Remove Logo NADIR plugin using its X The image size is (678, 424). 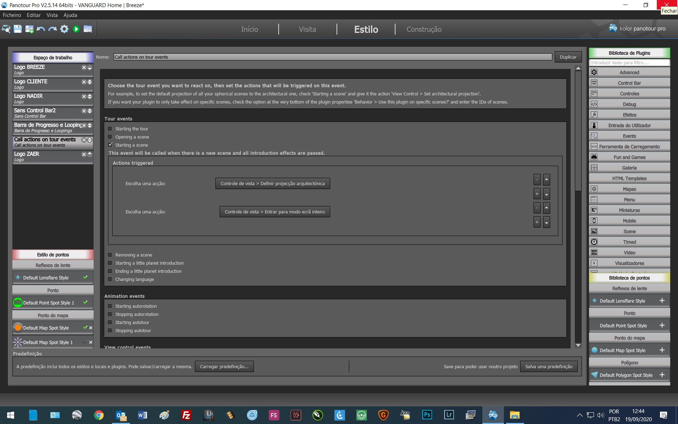tap(84, 96)
